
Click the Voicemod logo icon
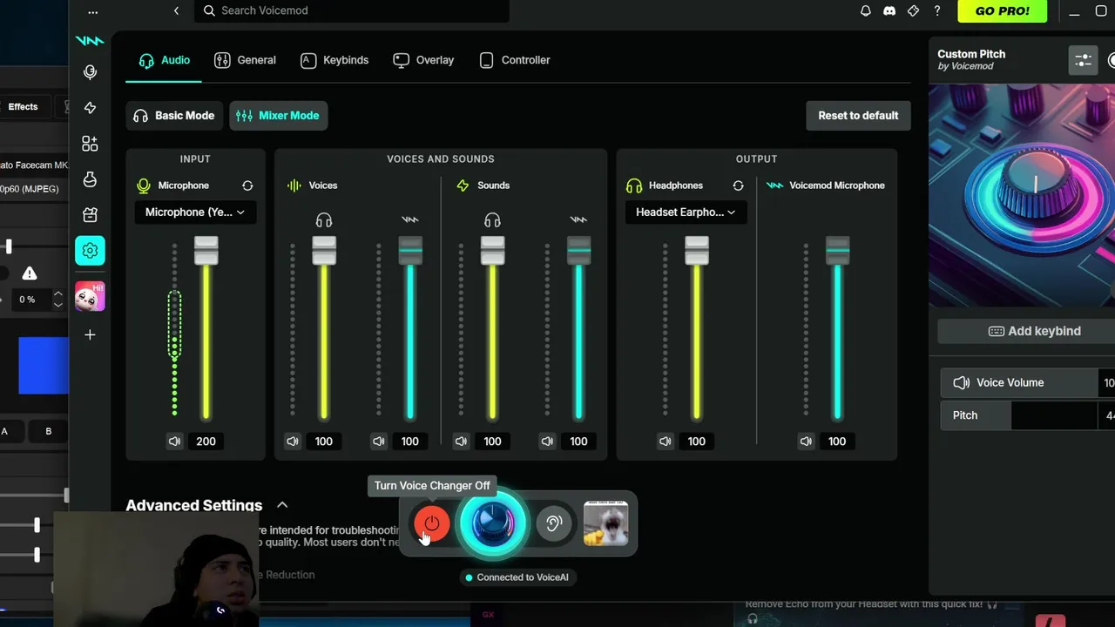point(90,41)
